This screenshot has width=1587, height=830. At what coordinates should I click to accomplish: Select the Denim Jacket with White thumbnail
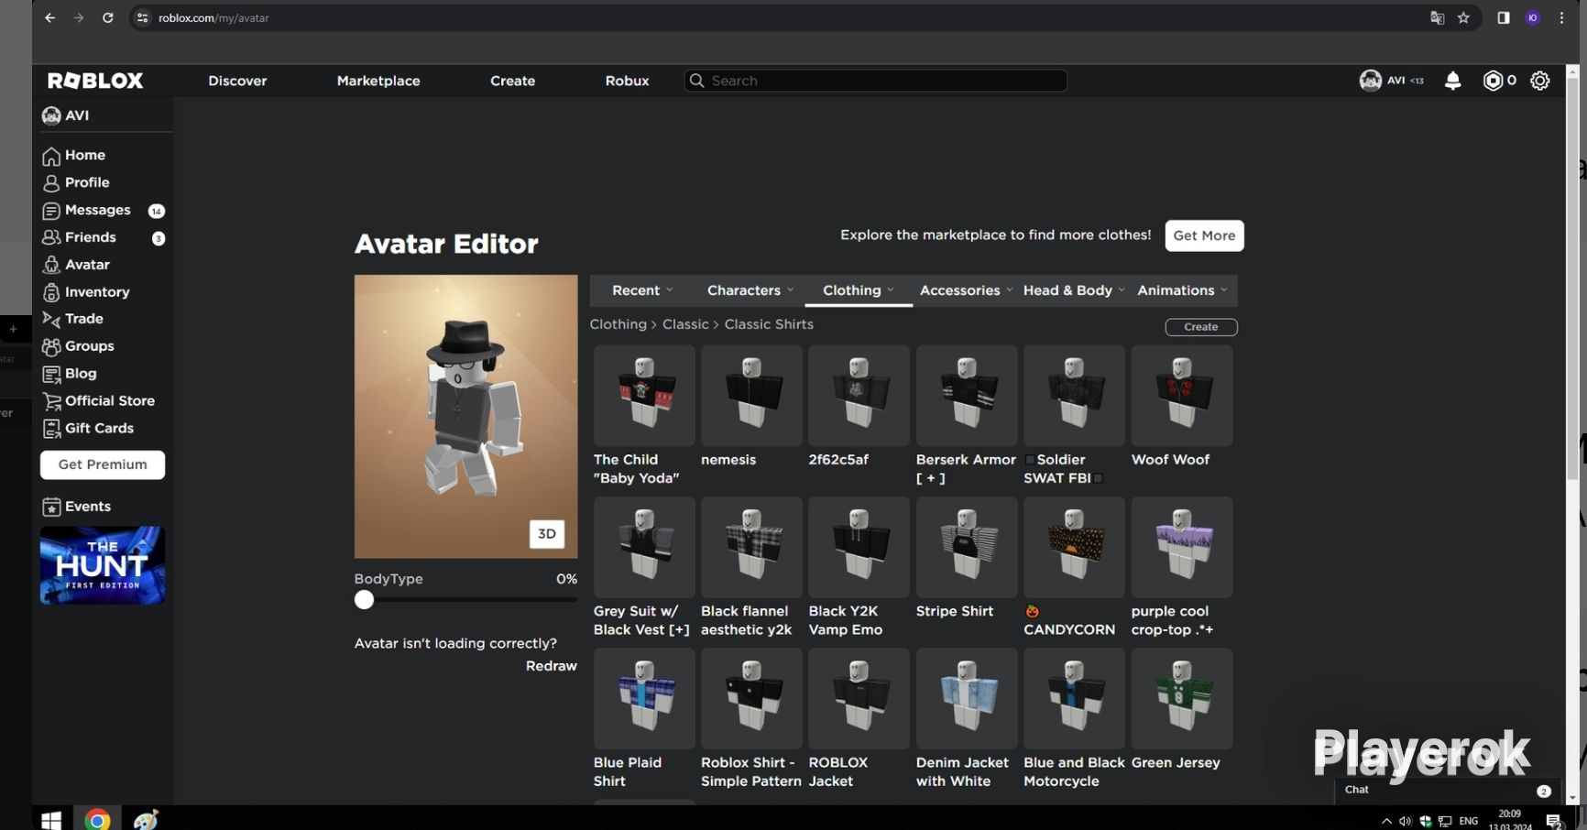point(967,699)
